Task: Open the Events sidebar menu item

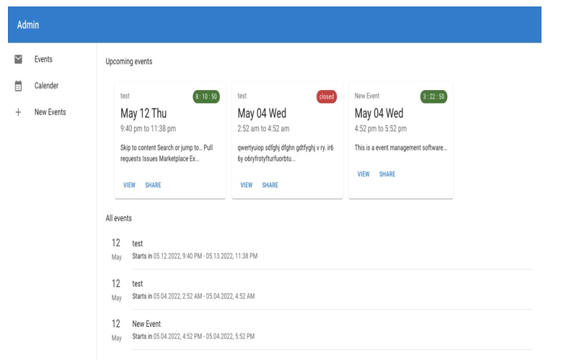Action: (43, 59)
